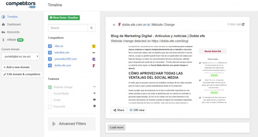Open the Affiliate sidebar item
This screenshot has width=258, height=137.
(x=12, y=40)
